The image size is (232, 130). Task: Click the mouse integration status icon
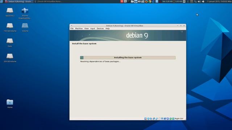170,118
